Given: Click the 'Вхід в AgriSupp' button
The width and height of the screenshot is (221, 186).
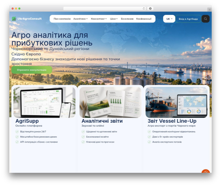Looking at the screenshot, I should point(188,19).
